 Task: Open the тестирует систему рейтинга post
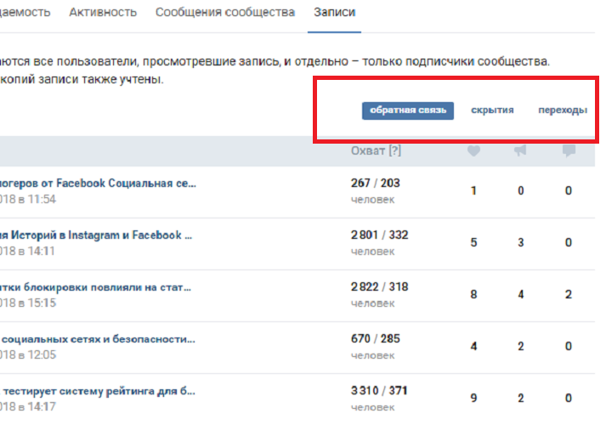click(x=98, y=391)
